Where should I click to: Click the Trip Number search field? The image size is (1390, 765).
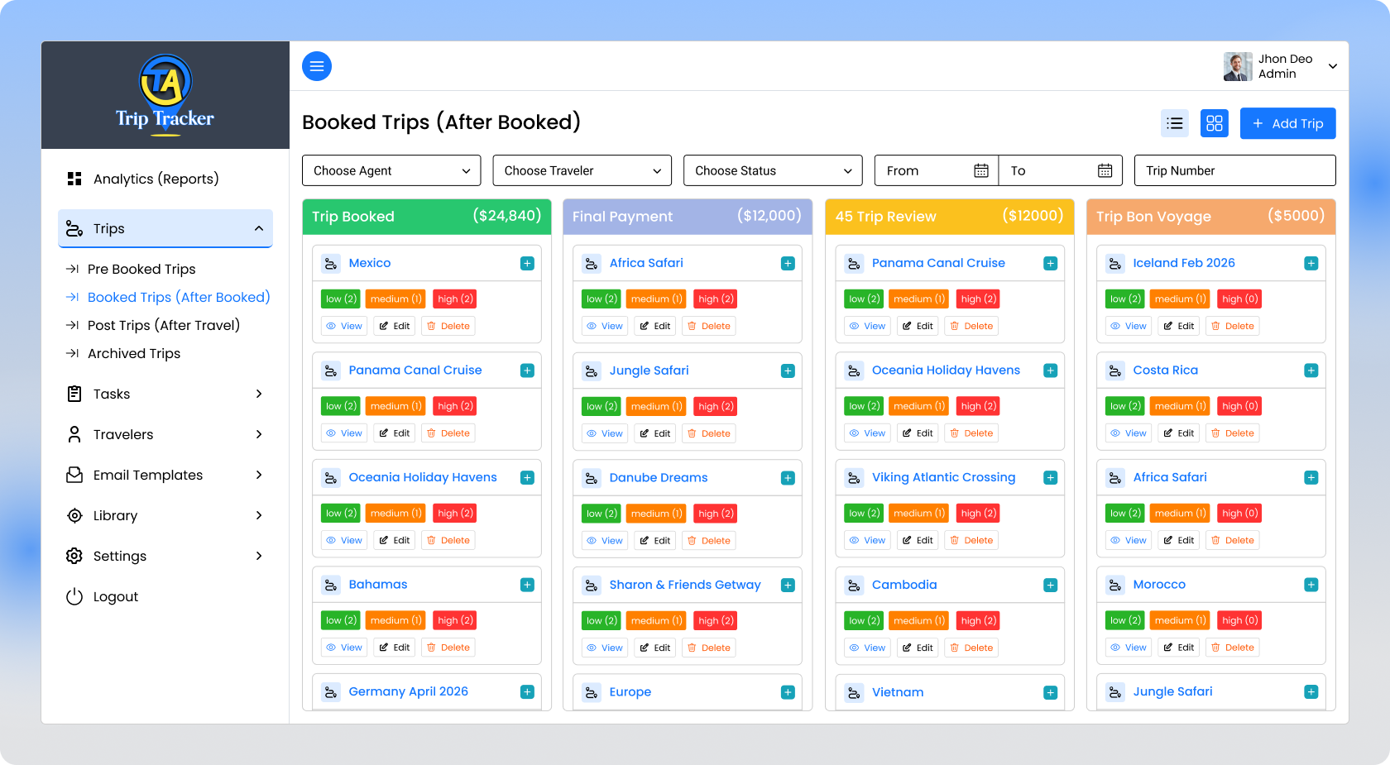(x=1234, y=170)
